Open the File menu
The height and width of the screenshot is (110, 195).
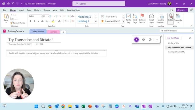coord(5,10)
